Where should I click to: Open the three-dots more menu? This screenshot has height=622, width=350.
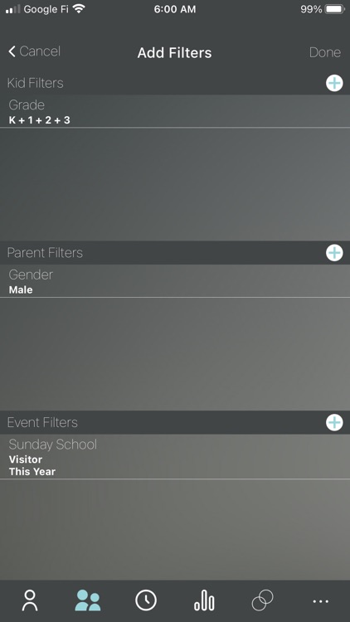coord(321,601)
